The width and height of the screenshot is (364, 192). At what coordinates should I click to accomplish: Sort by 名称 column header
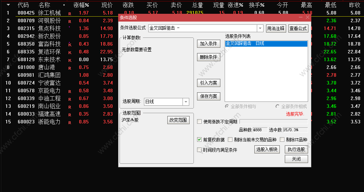coord(44,5)
